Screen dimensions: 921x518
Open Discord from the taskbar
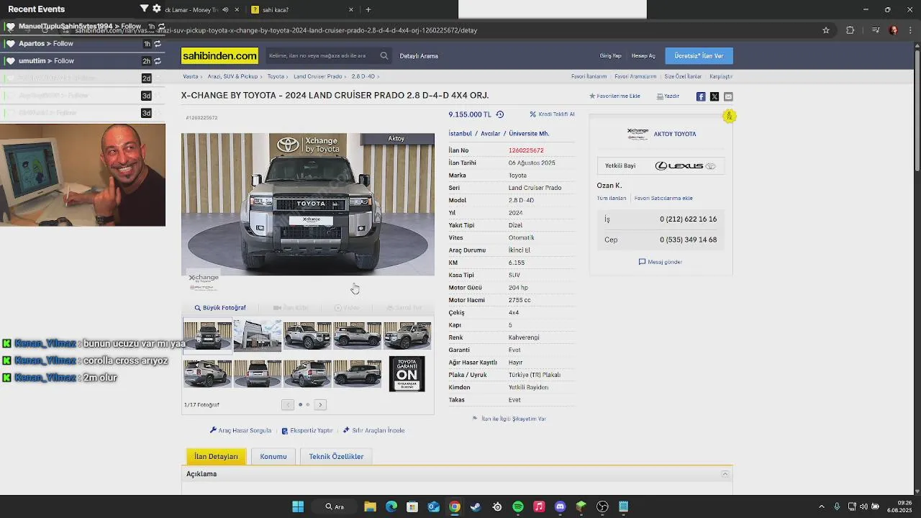[x=561, y=506]
